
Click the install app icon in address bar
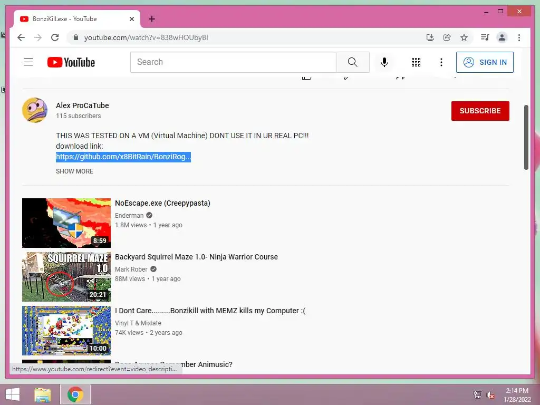430,37
